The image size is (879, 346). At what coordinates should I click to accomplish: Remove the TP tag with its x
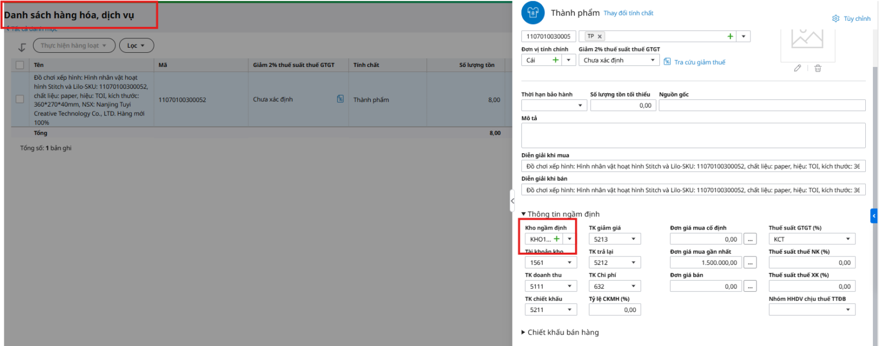tap(600, 37)
